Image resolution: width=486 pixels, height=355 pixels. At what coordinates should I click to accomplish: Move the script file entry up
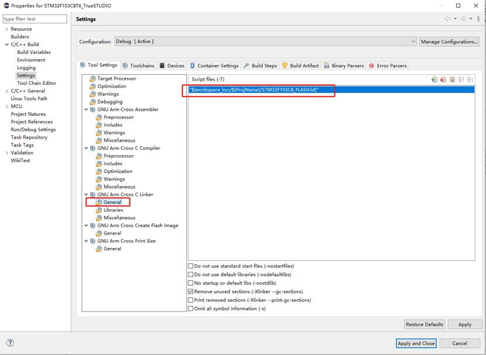460,79
